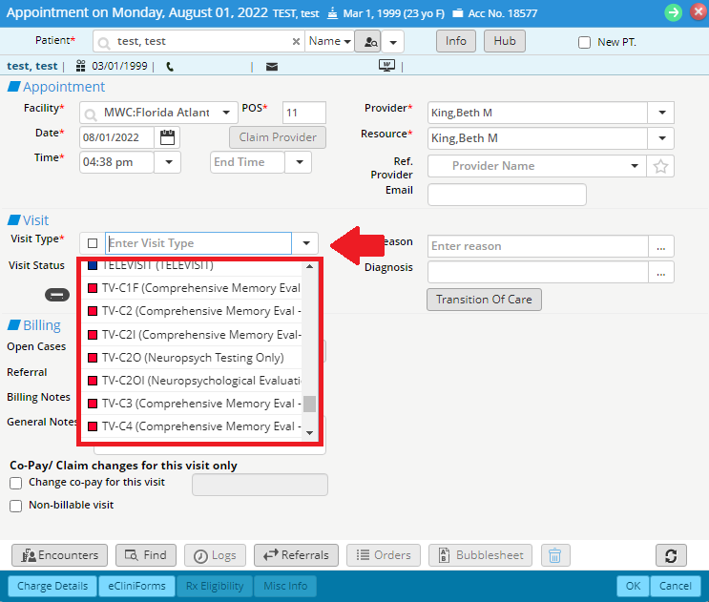Screen dimensions: 709x602
Task: Click the star icon beside Ref. Provider
Action: [x=660, y=166]
